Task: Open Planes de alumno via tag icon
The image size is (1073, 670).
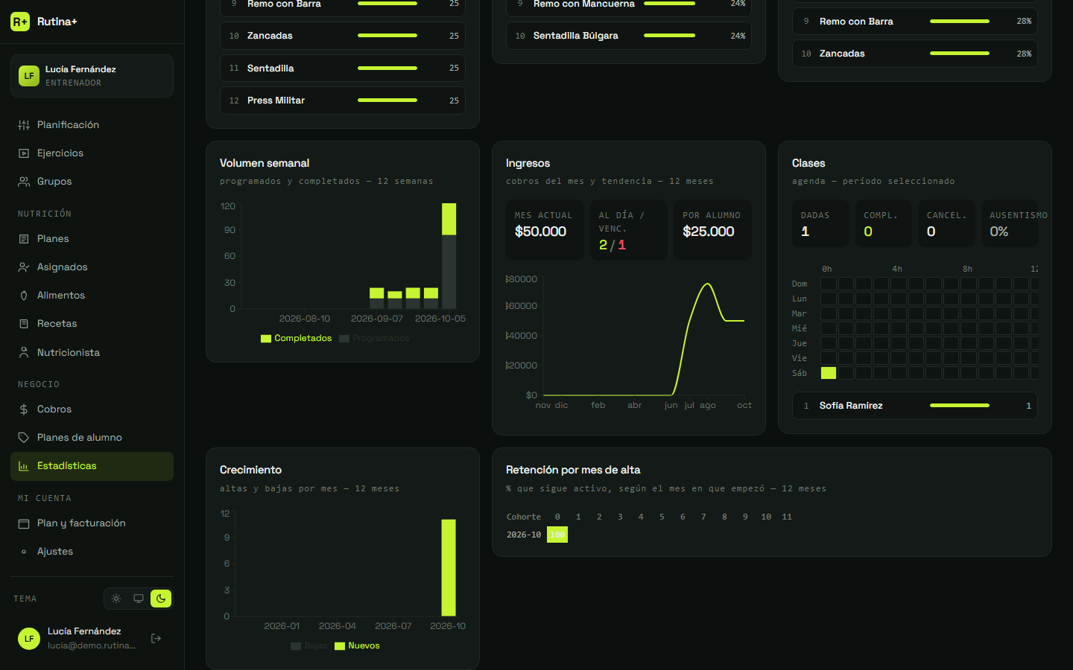Action: coord(24,438)
